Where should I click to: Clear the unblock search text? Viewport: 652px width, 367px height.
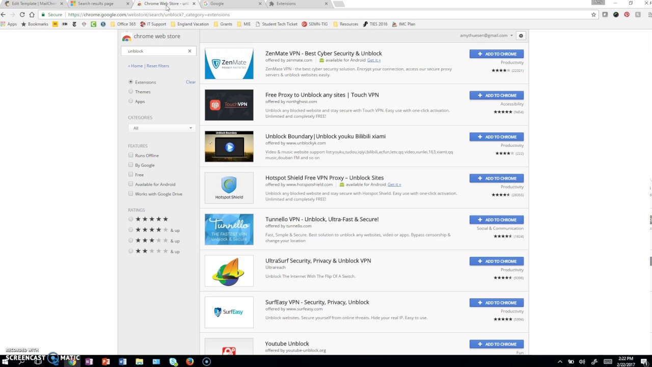tap(189, 51)
